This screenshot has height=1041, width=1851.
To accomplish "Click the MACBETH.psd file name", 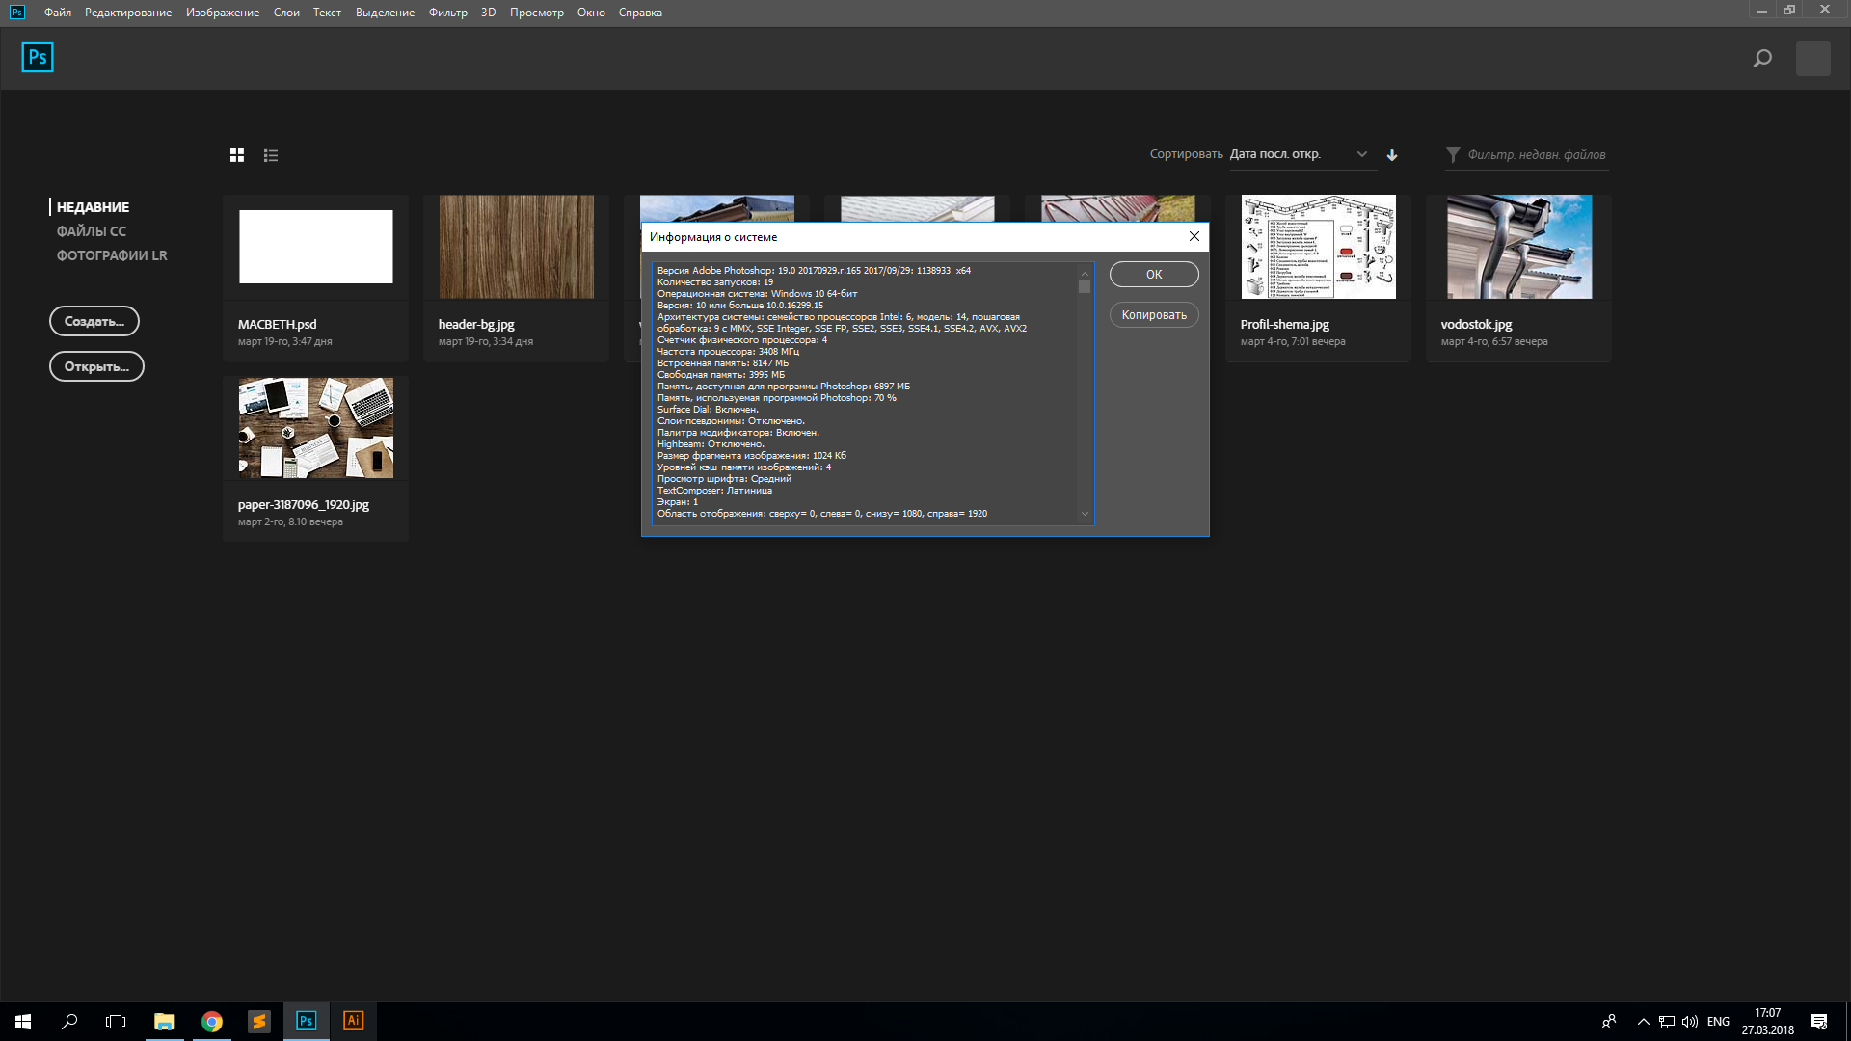I will tap(278, 325).
